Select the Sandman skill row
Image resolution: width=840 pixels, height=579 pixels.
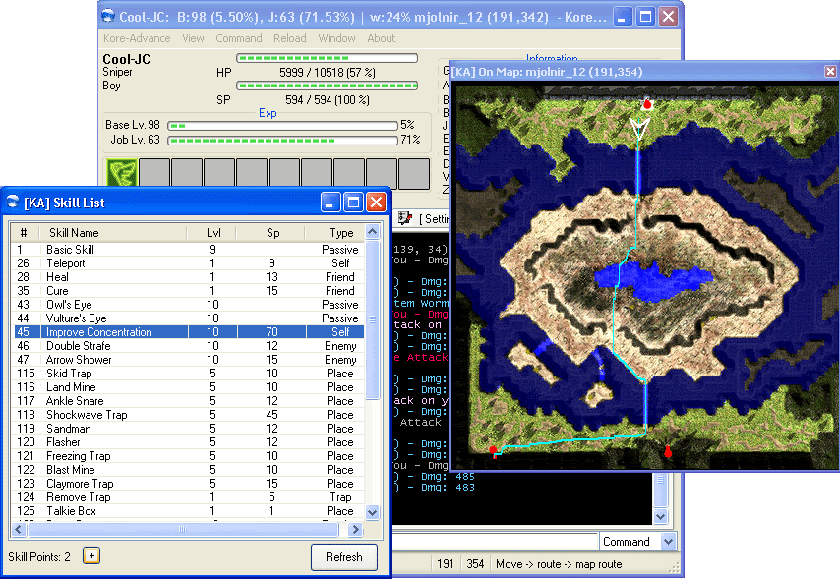pos(188,429)
